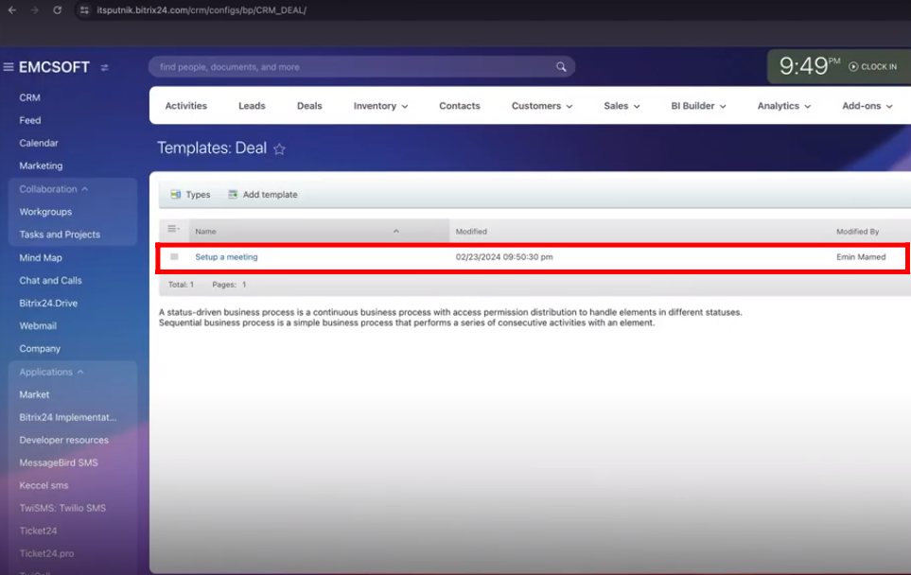The height and width of the screenshot is (575, 911).
Task: Click the Types icon in the toolbar
Action: (x=176, y=195)
